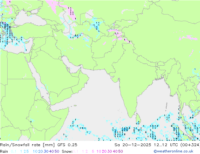
Task: Pick the Rain 50 legend value
Action: (57, 151)
